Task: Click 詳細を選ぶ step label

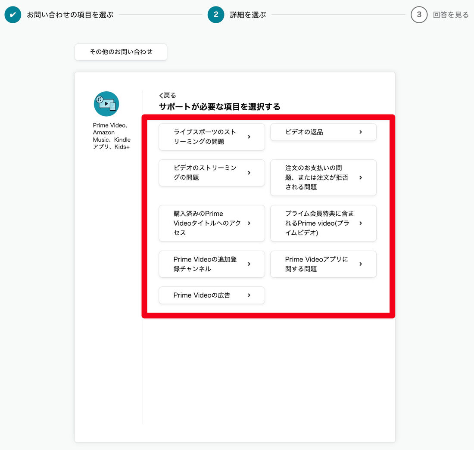Action: [248, 15]
